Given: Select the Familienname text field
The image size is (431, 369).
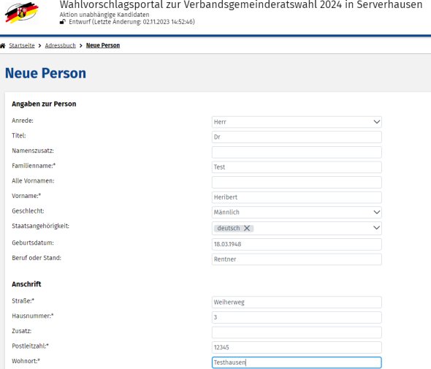Looking at the screenshot, I should [x=297, y=167].
